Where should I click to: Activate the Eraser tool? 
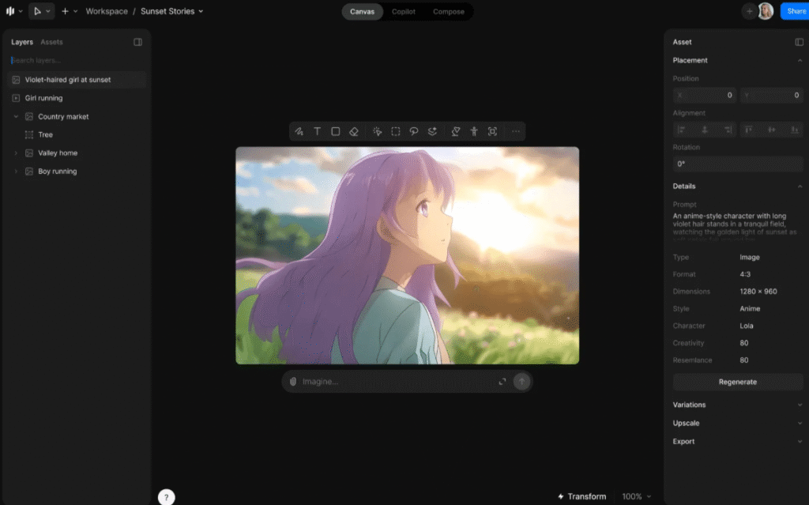pyautogui.click(x=353, y=131)
